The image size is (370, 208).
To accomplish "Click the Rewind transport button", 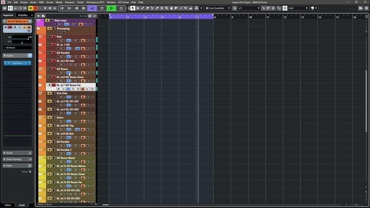I will 76,8.
